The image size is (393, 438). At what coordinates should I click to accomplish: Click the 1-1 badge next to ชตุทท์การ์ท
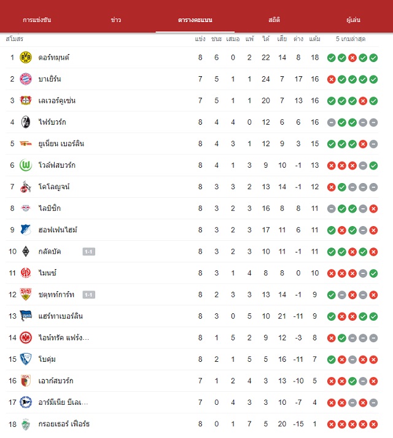(89, 294)
